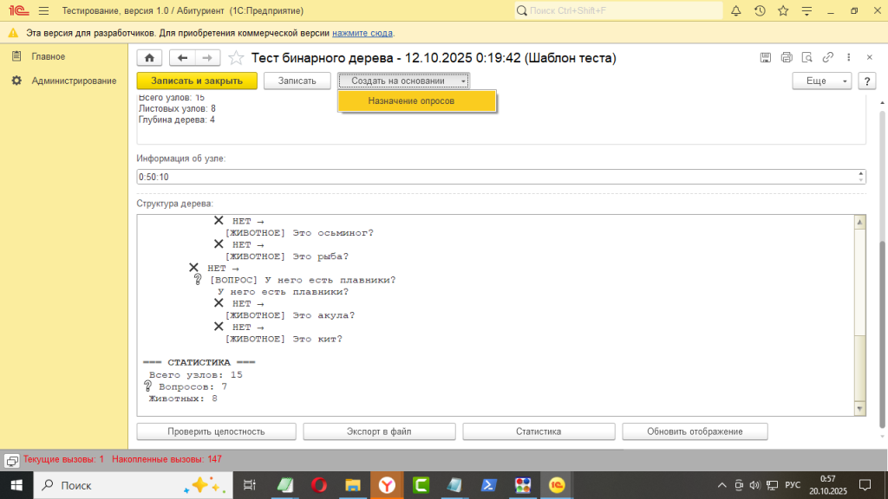Open the notifications bell icon
Viewport: 888px width, 499px height.
pos(735,10)
